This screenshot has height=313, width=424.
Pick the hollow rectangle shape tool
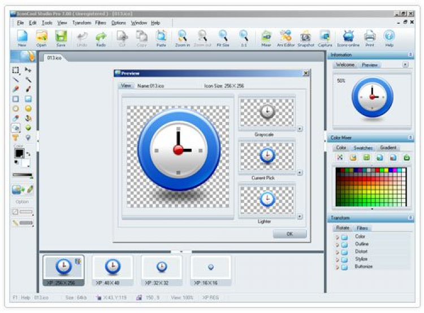(x=16, y=99)
